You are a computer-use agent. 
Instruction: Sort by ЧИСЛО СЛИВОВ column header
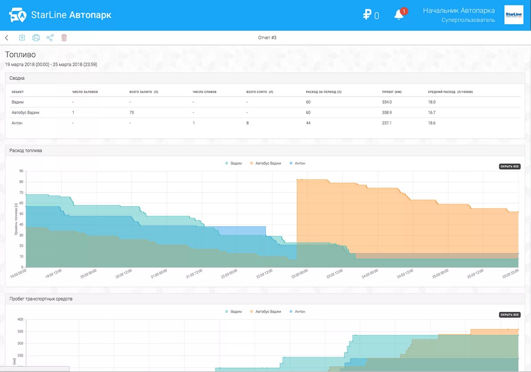tap(204, 92)
